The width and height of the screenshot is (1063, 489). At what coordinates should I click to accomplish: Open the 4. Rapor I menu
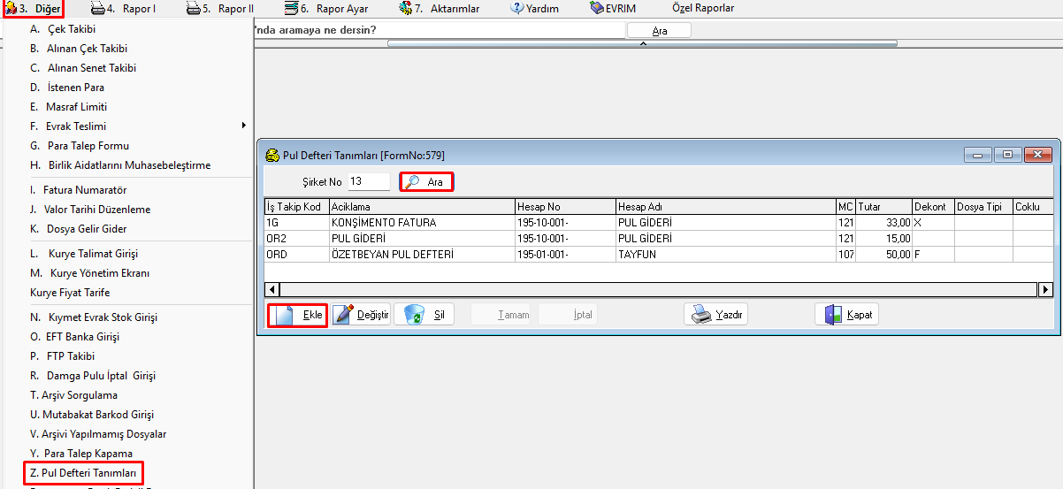(124, 9)
